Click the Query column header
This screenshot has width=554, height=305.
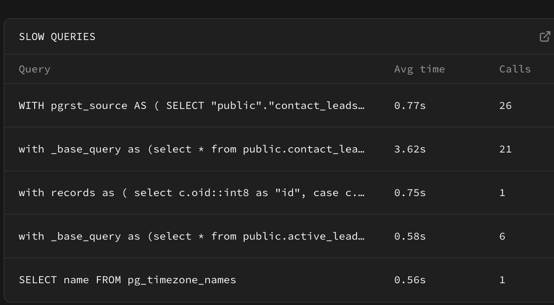(34, 69)
